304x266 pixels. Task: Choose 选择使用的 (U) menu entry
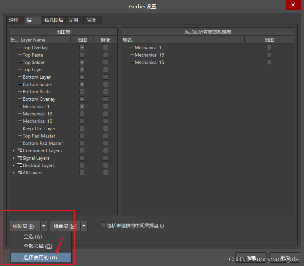[x=40, y=257]
